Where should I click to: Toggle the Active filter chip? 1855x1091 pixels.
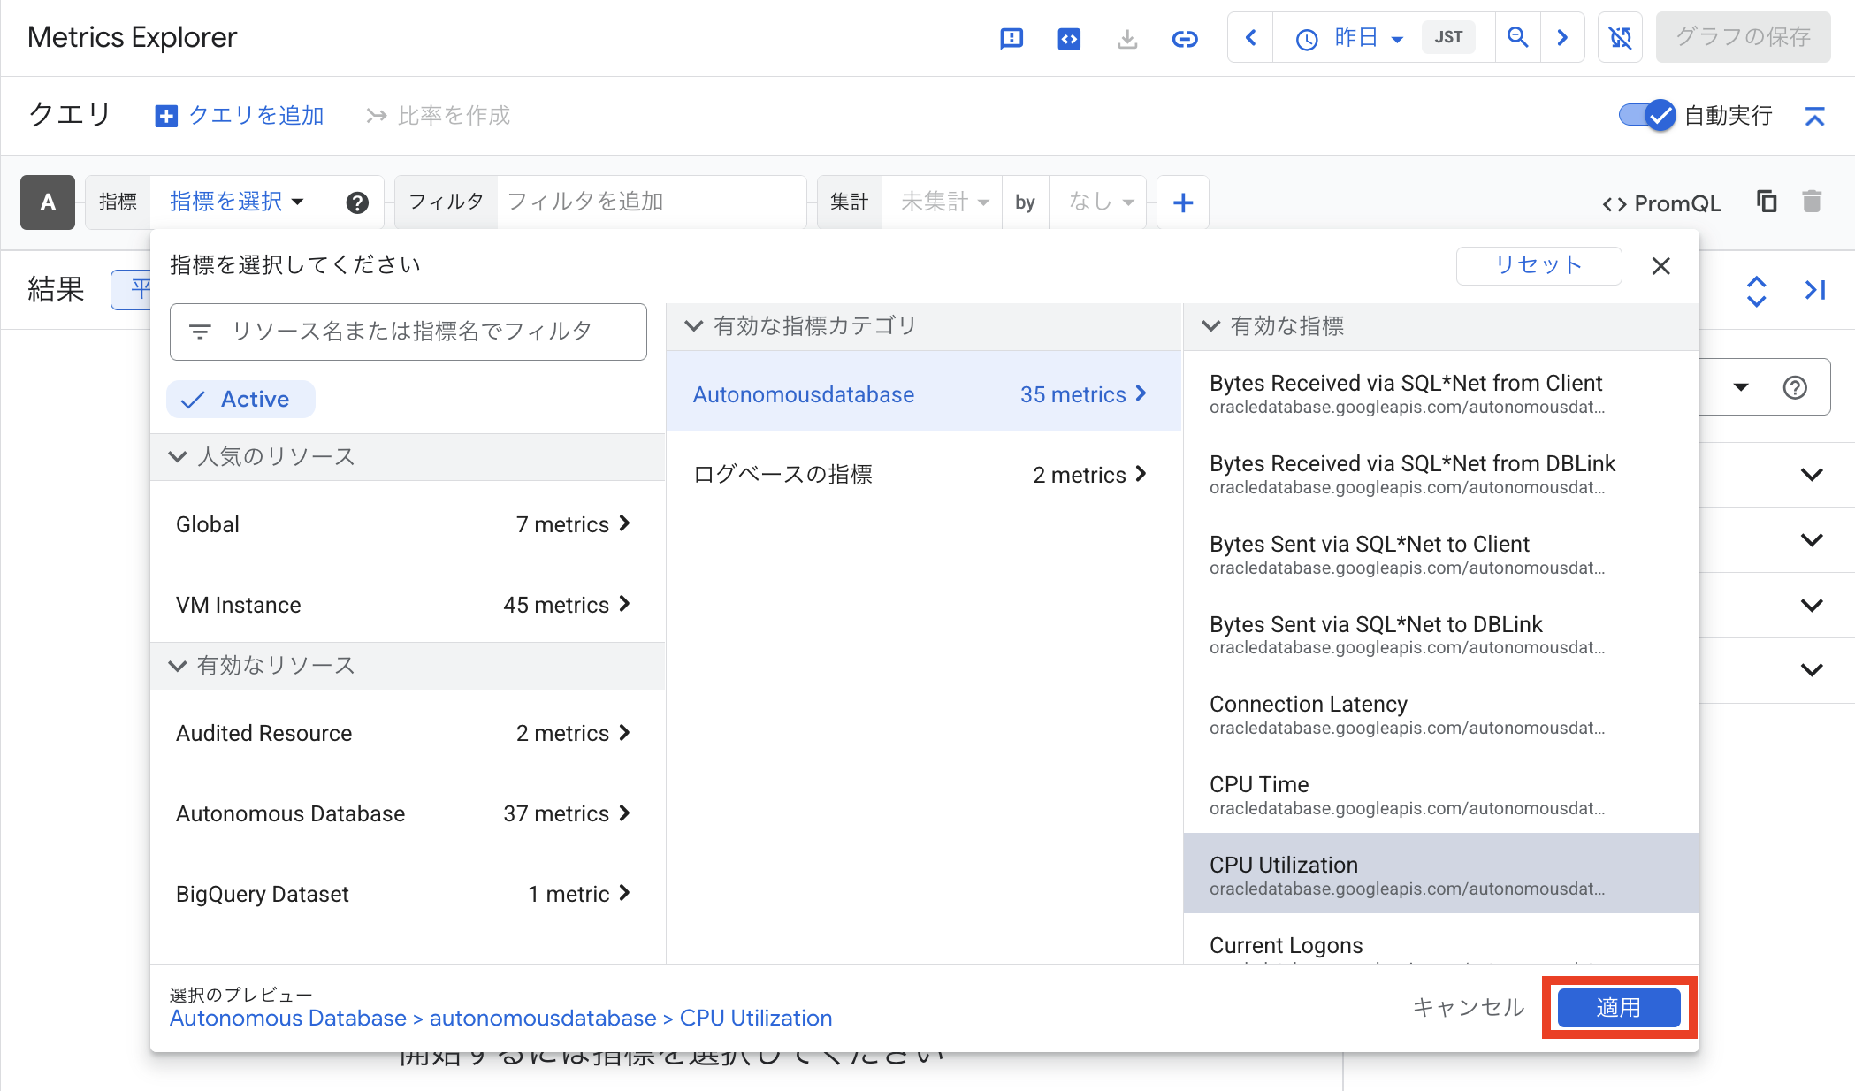point(240,400)
